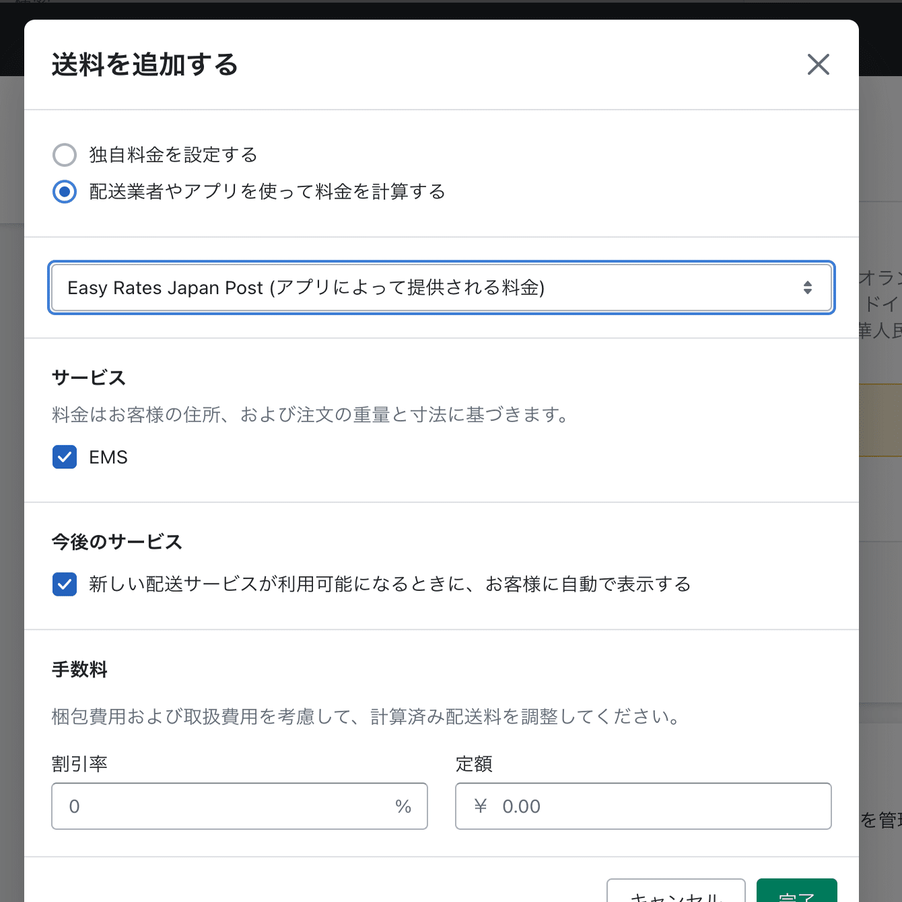
Task: Click the EMS label text
Action: (x=108, y=458)
